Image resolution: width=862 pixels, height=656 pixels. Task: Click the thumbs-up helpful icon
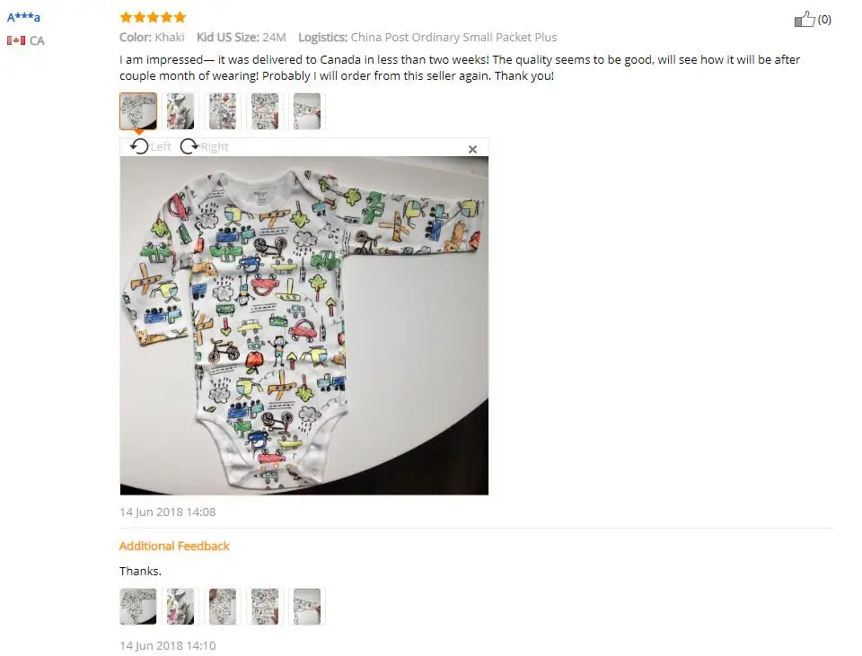tap(805, 19)
